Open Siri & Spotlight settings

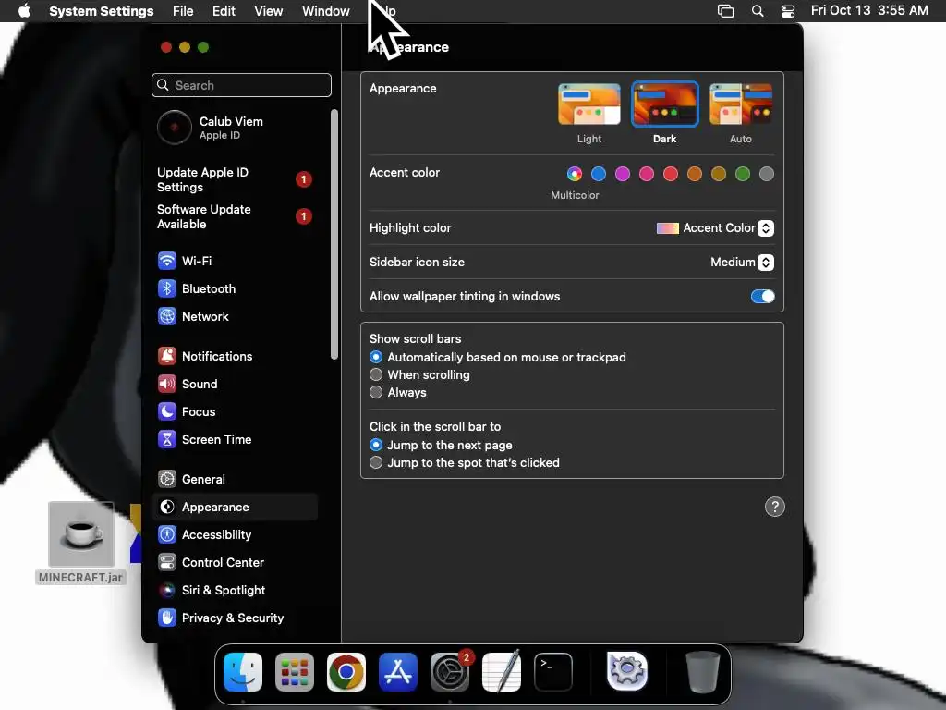(x=235, y=591)
